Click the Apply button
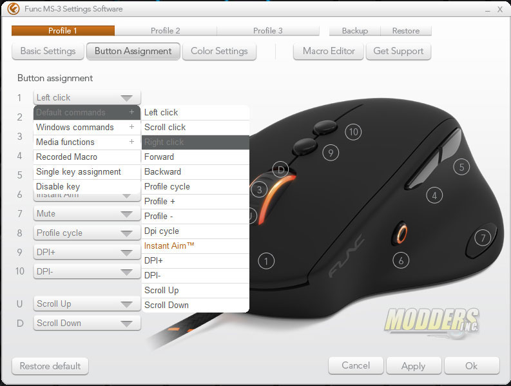511x386 pixels. (x=414, y=366)
